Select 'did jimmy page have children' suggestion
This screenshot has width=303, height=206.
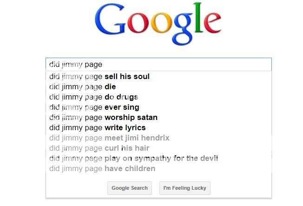tap(102, 168)
